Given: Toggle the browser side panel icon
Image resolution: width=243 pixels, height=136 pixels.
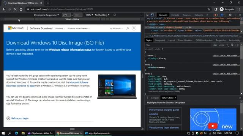Looking at the screenshot, I should point(216,9).
